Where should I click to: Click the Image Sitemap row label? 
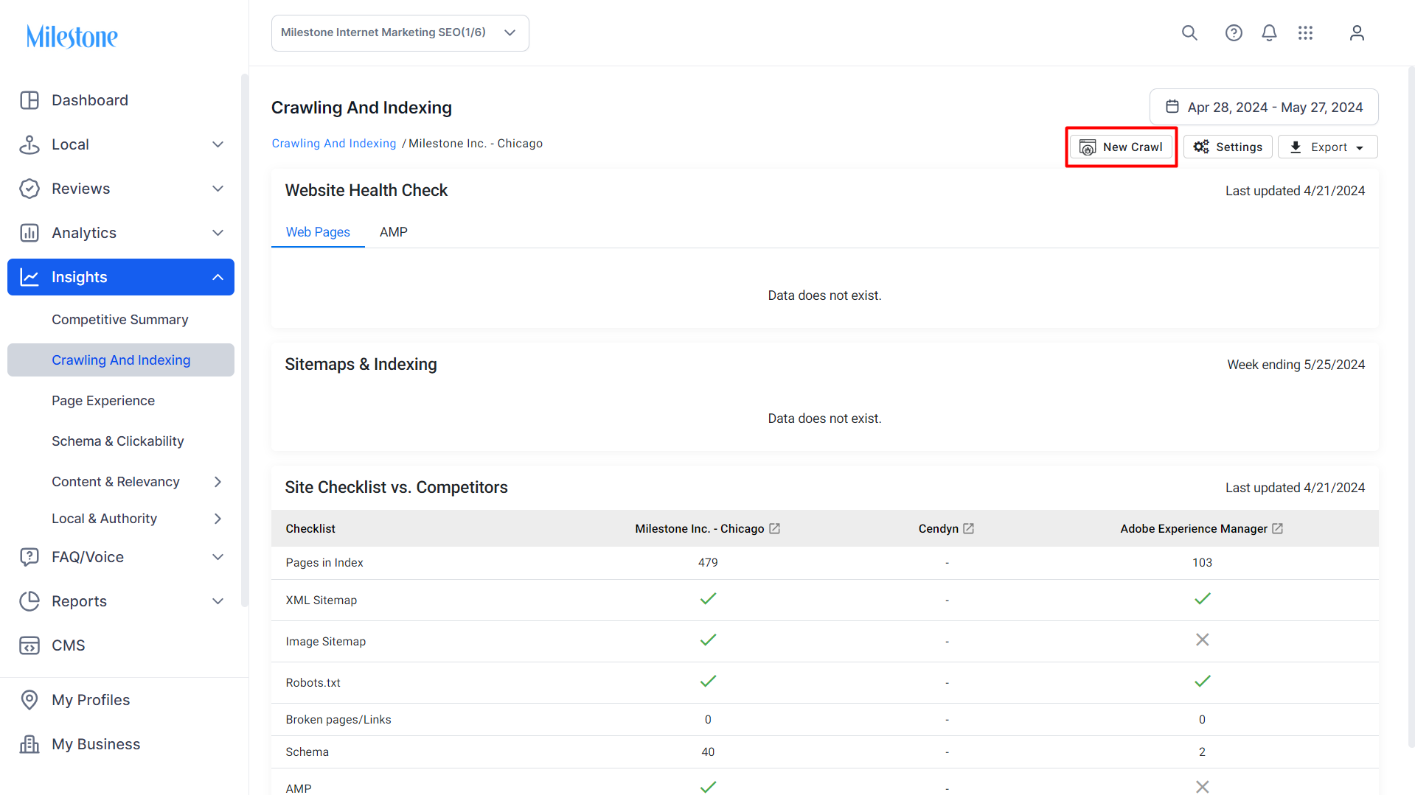[326, 642]
